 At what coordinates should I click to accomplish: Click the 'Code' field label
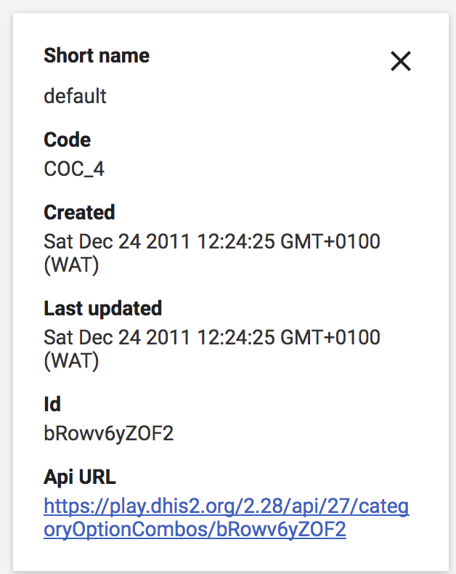pyautogui.click(x=68, y=140)
